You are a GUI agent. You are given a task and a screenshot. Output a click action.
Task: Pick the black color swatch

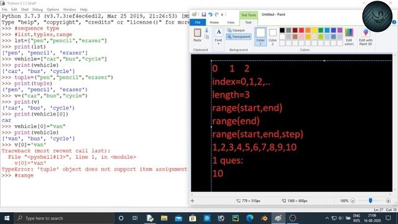282,30
